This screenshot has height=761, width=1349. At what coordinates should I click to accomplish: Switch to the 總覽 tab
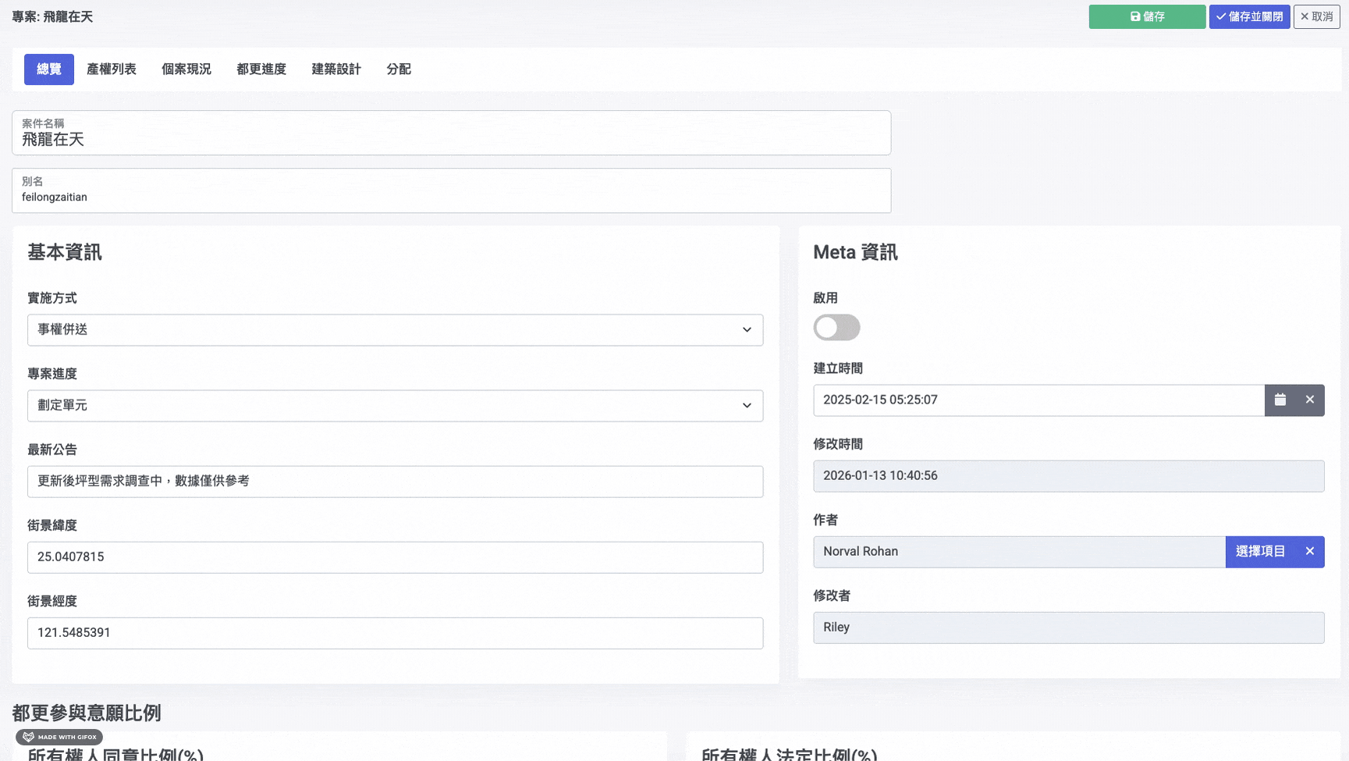click(49, 69)
